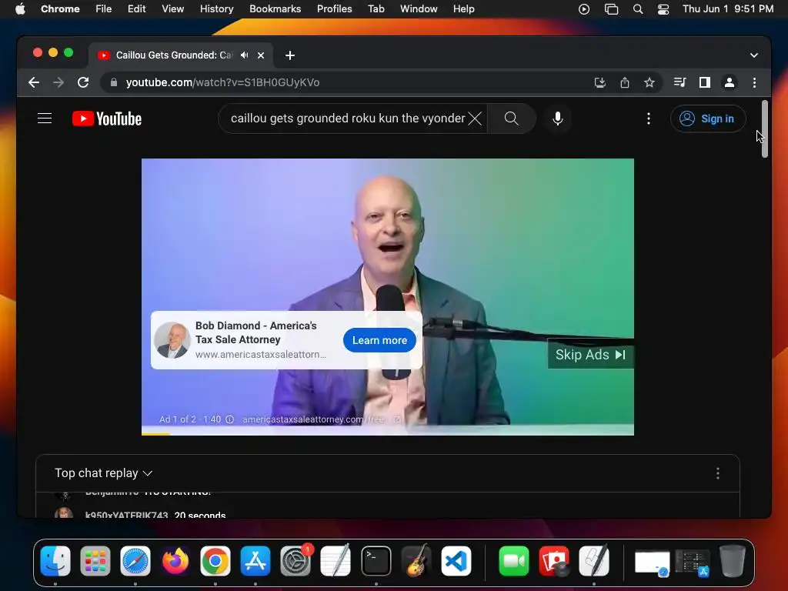
Task: Bookmark this page with the star icon
Action: click(x=649, y=82)
